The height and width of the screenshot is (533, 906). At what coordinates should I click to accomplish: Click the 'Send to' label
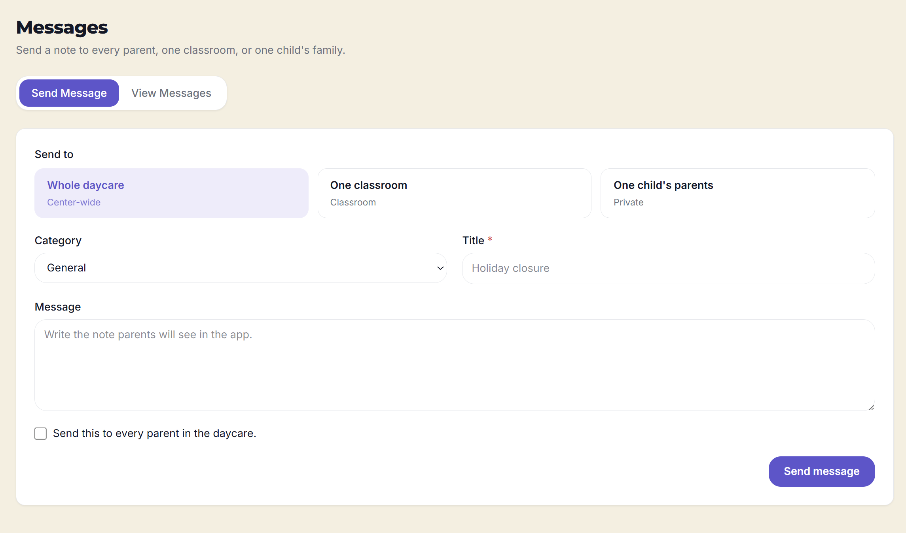click(x=54, y=154)
